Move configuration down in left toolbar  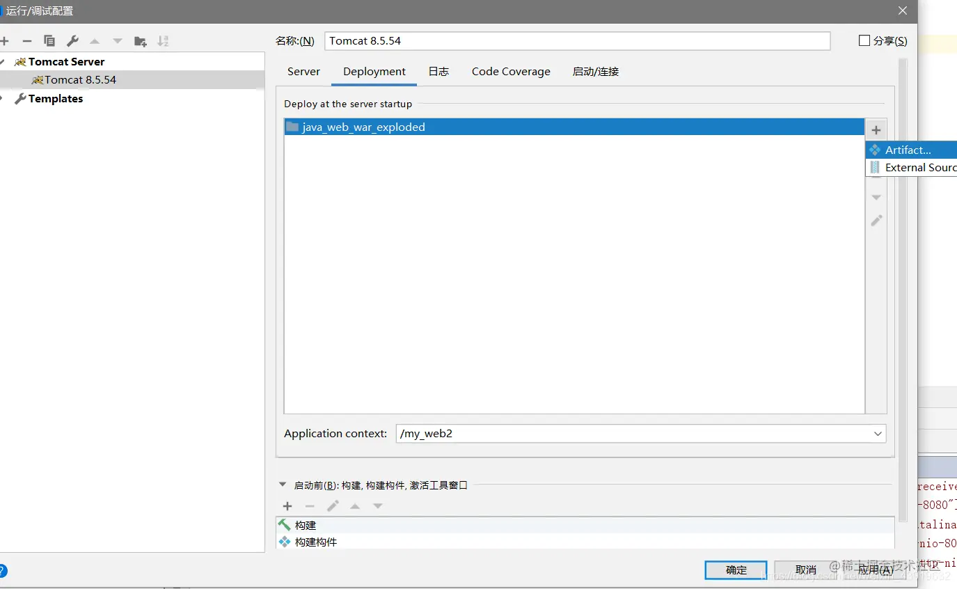tap(118, 41)
